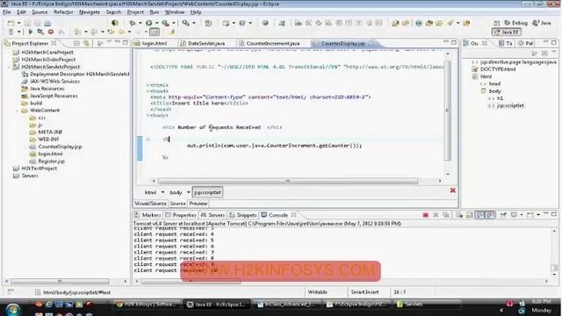Click red X in breadcrumb bar

pyautogui.click(x=453, y=190)
